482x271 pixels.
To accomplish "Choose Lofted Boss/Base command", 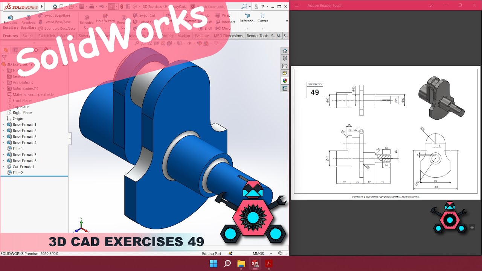I will click(54, 22).
